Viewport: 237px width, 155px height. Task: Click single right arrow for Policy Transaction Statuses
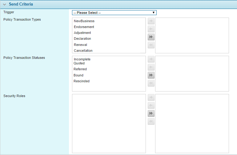(x=151, y=59)
